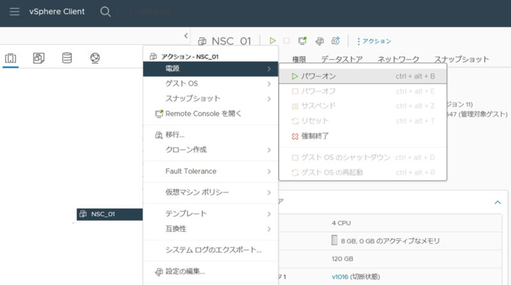Click the テンプレート row chevron
Image resolution: width=511 pixels, height=285 pixels.
[x=269, y=214]
